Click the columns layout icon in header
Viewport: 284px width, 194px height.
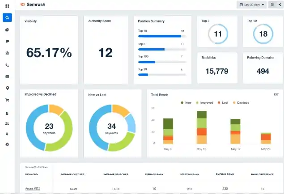tap(272, 4)
